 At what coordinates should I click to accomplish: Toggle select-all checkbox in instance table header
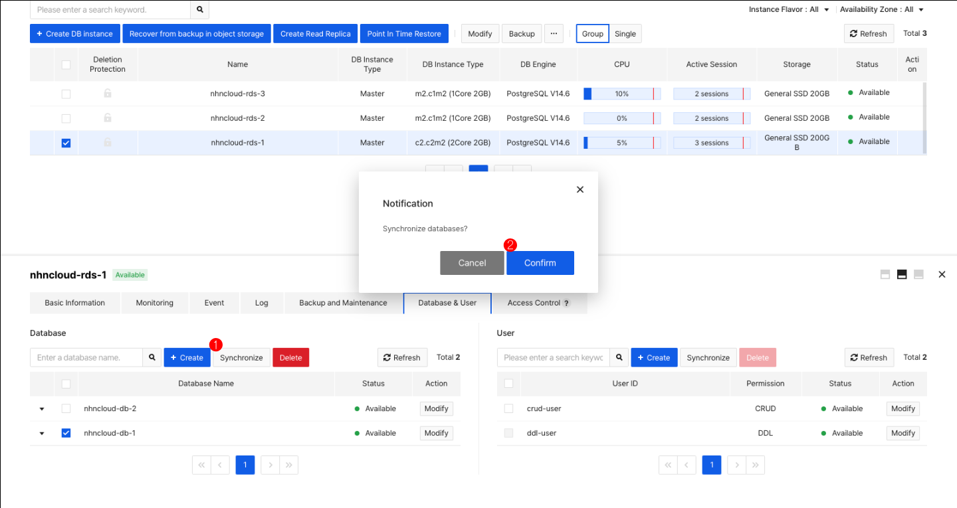[x=66, y=64]
